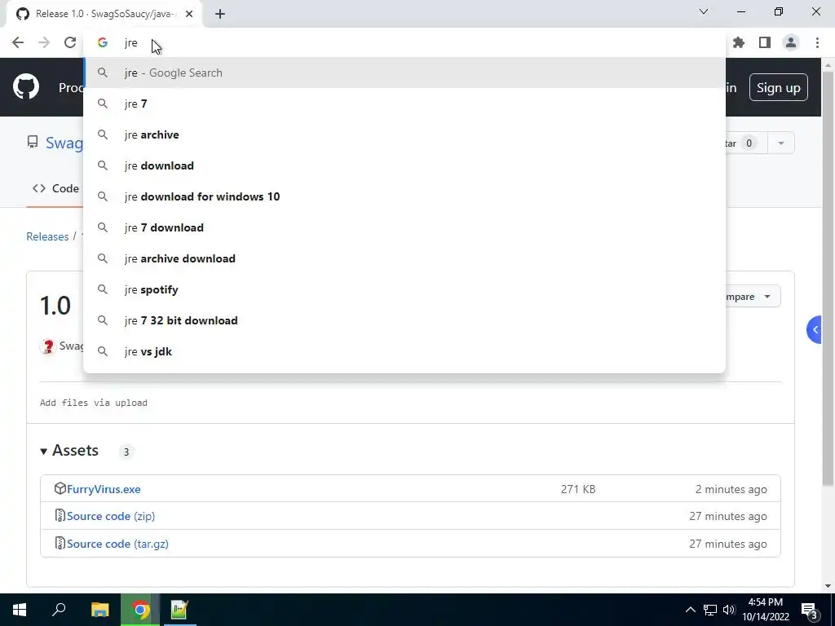This screenshot has height=626, width=835.
Task: Open the blue side arrow widget on right edge
Action: (x=815, y=330)
